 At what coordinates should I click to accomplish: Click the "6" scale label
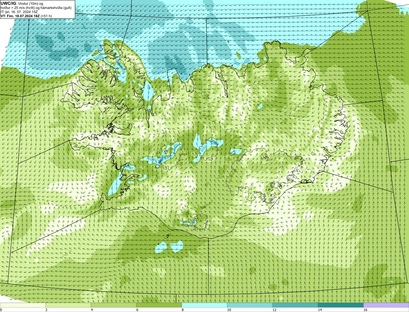[137, 310]
